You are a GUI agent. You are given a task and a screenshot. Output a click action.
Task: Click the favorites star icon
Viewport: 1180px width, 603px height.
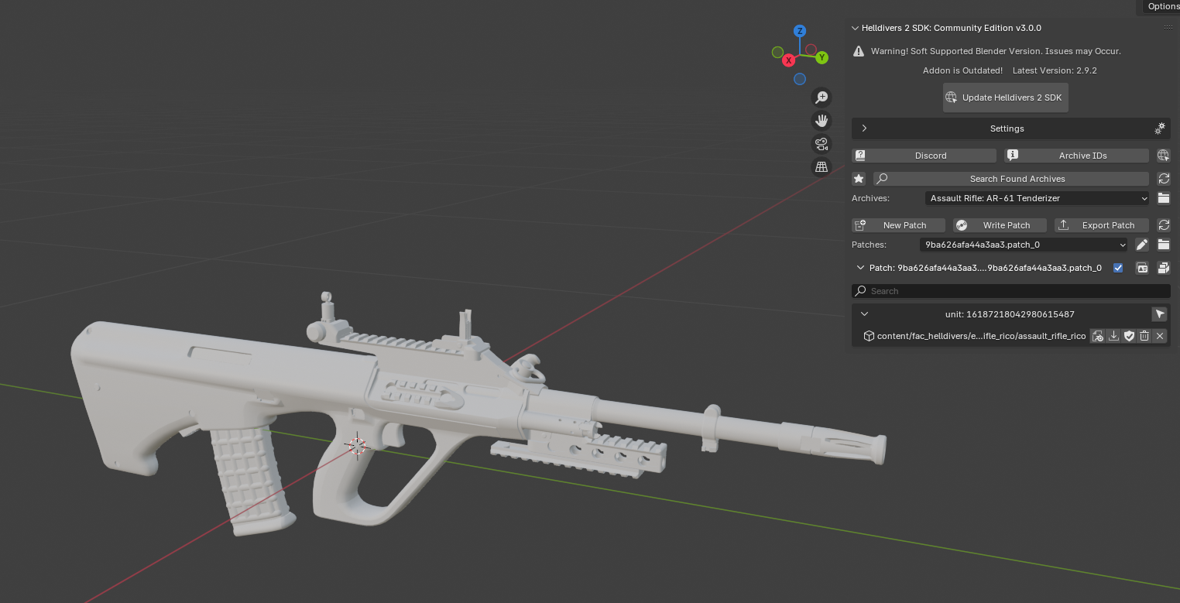[859, 179]
